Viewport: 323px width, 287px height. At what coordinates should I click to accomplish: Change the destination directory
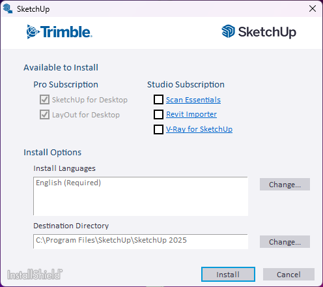tap(285, 242)
